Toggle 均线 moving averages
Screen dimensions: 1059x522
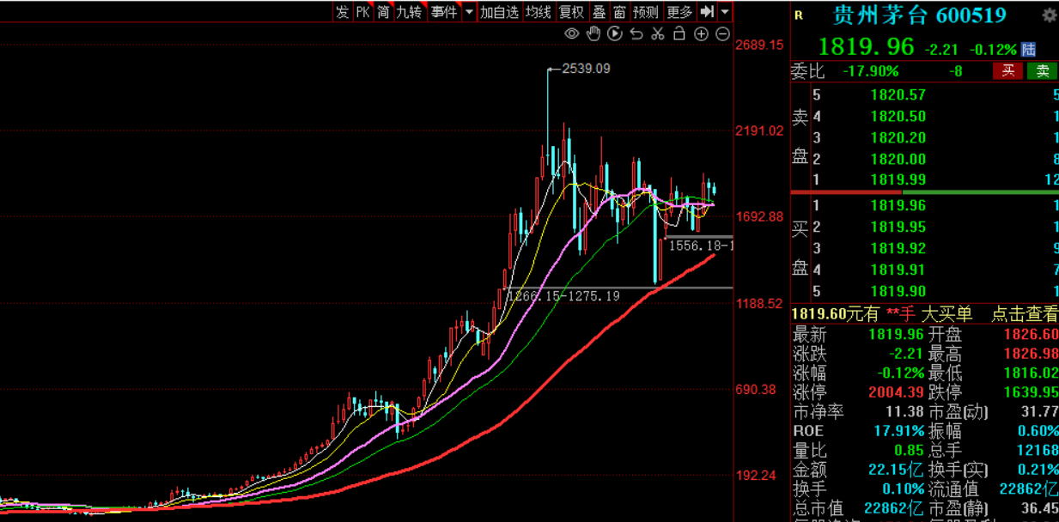point(539,11)
